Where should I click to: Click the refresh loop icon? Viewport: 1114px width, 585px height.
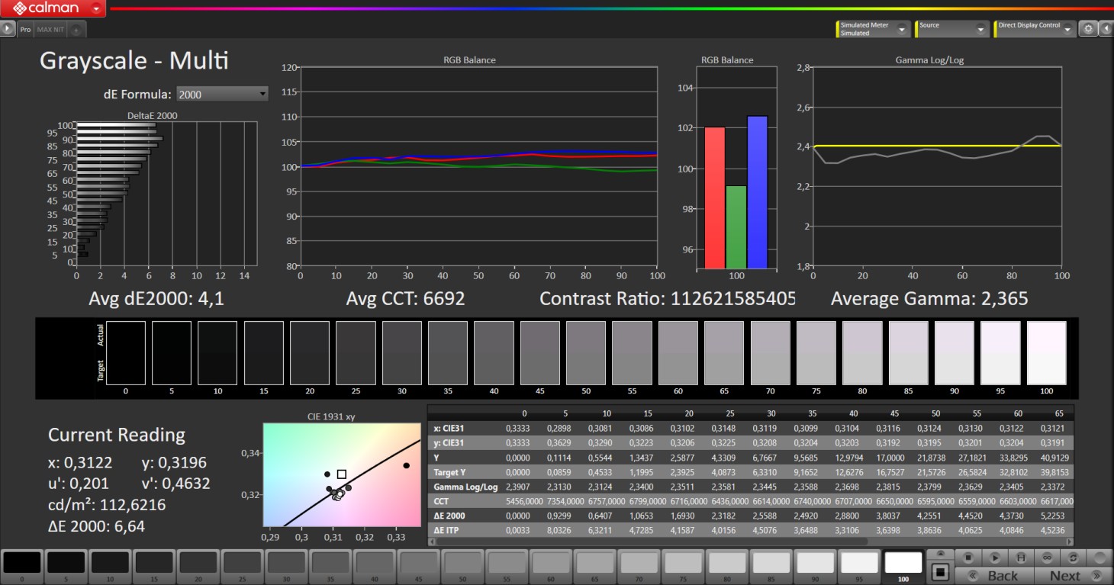coord(1073,558)
